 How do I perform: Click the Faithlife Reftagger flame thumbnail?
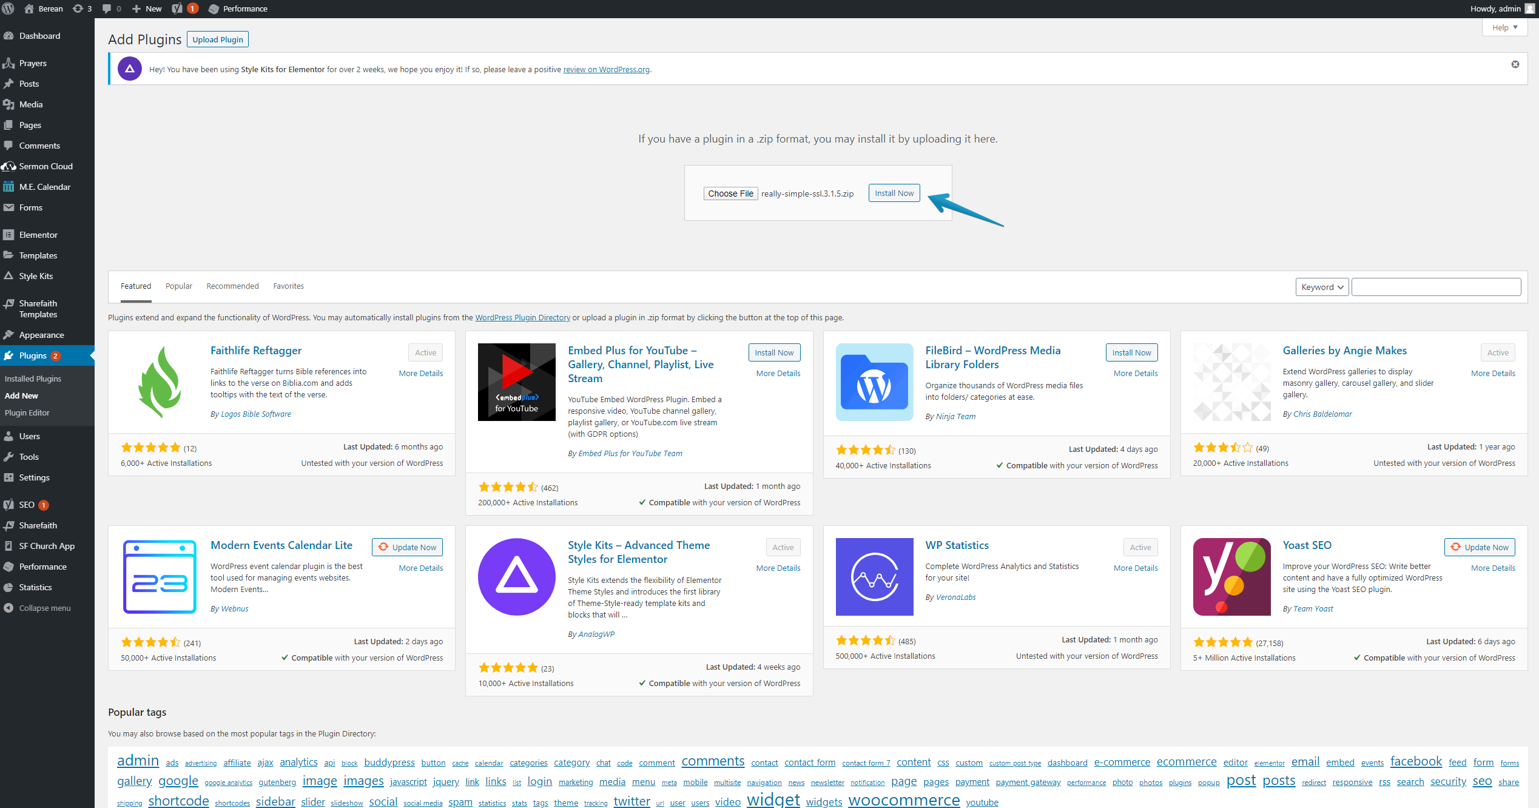(x=160, y=382)
